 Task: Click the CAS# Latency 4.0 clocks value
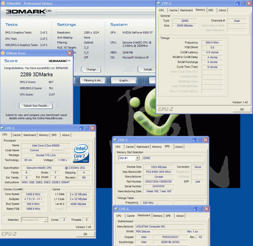pyautogui.click(x=212, y=53)
